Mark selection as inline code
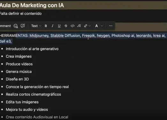 [72, 26]
